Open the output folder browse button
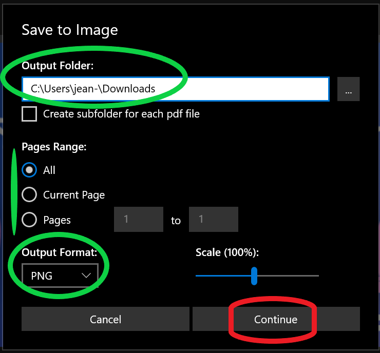Image resolution: width=380 pixels, height=353 pixels. (x=348, y=89)
